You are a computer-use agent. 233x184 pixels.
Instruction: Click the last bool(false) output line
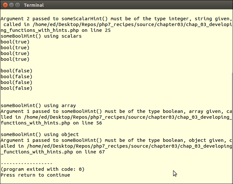tap(16, 88)
